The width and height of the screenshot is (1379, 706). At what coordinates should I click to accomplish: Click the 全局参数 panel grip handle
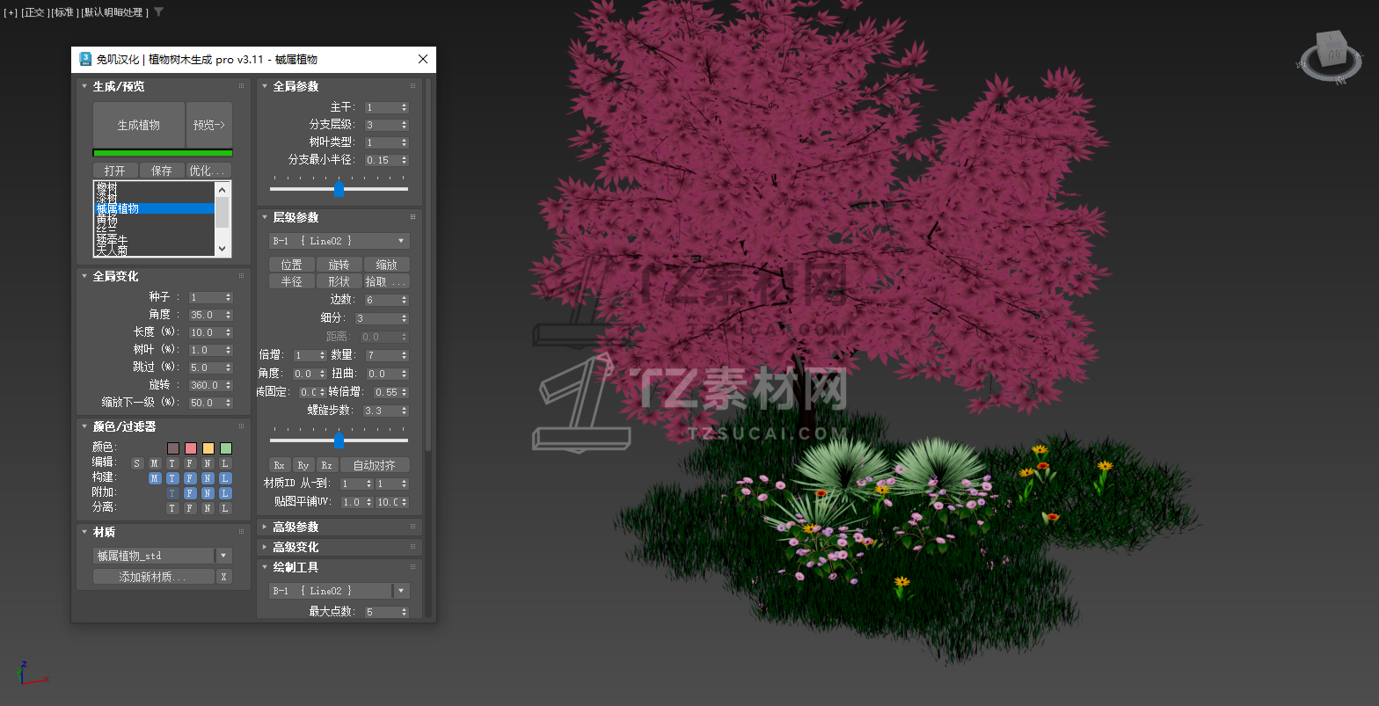(412, 86)
